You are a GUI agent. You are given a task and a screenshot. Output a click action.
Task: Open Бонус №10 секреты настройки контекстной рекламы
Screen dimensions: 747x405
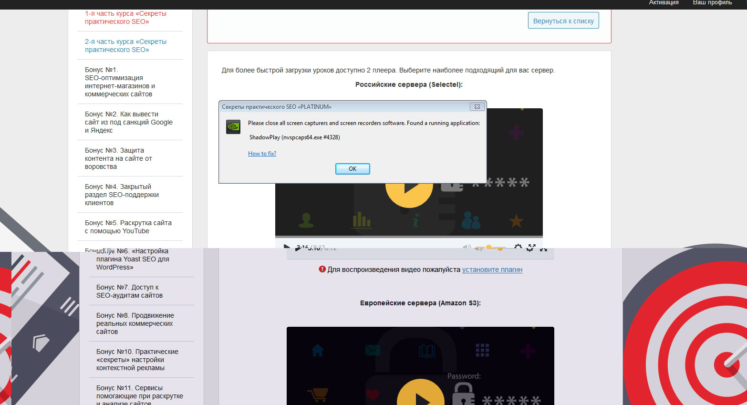(137, 360)
